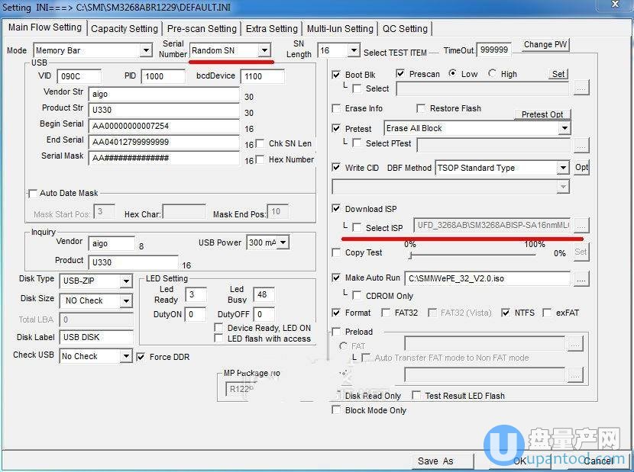Uncheck the Download ISP checkbox
The height and width of the screenshot is (472, 634).
tap(337, 209)
